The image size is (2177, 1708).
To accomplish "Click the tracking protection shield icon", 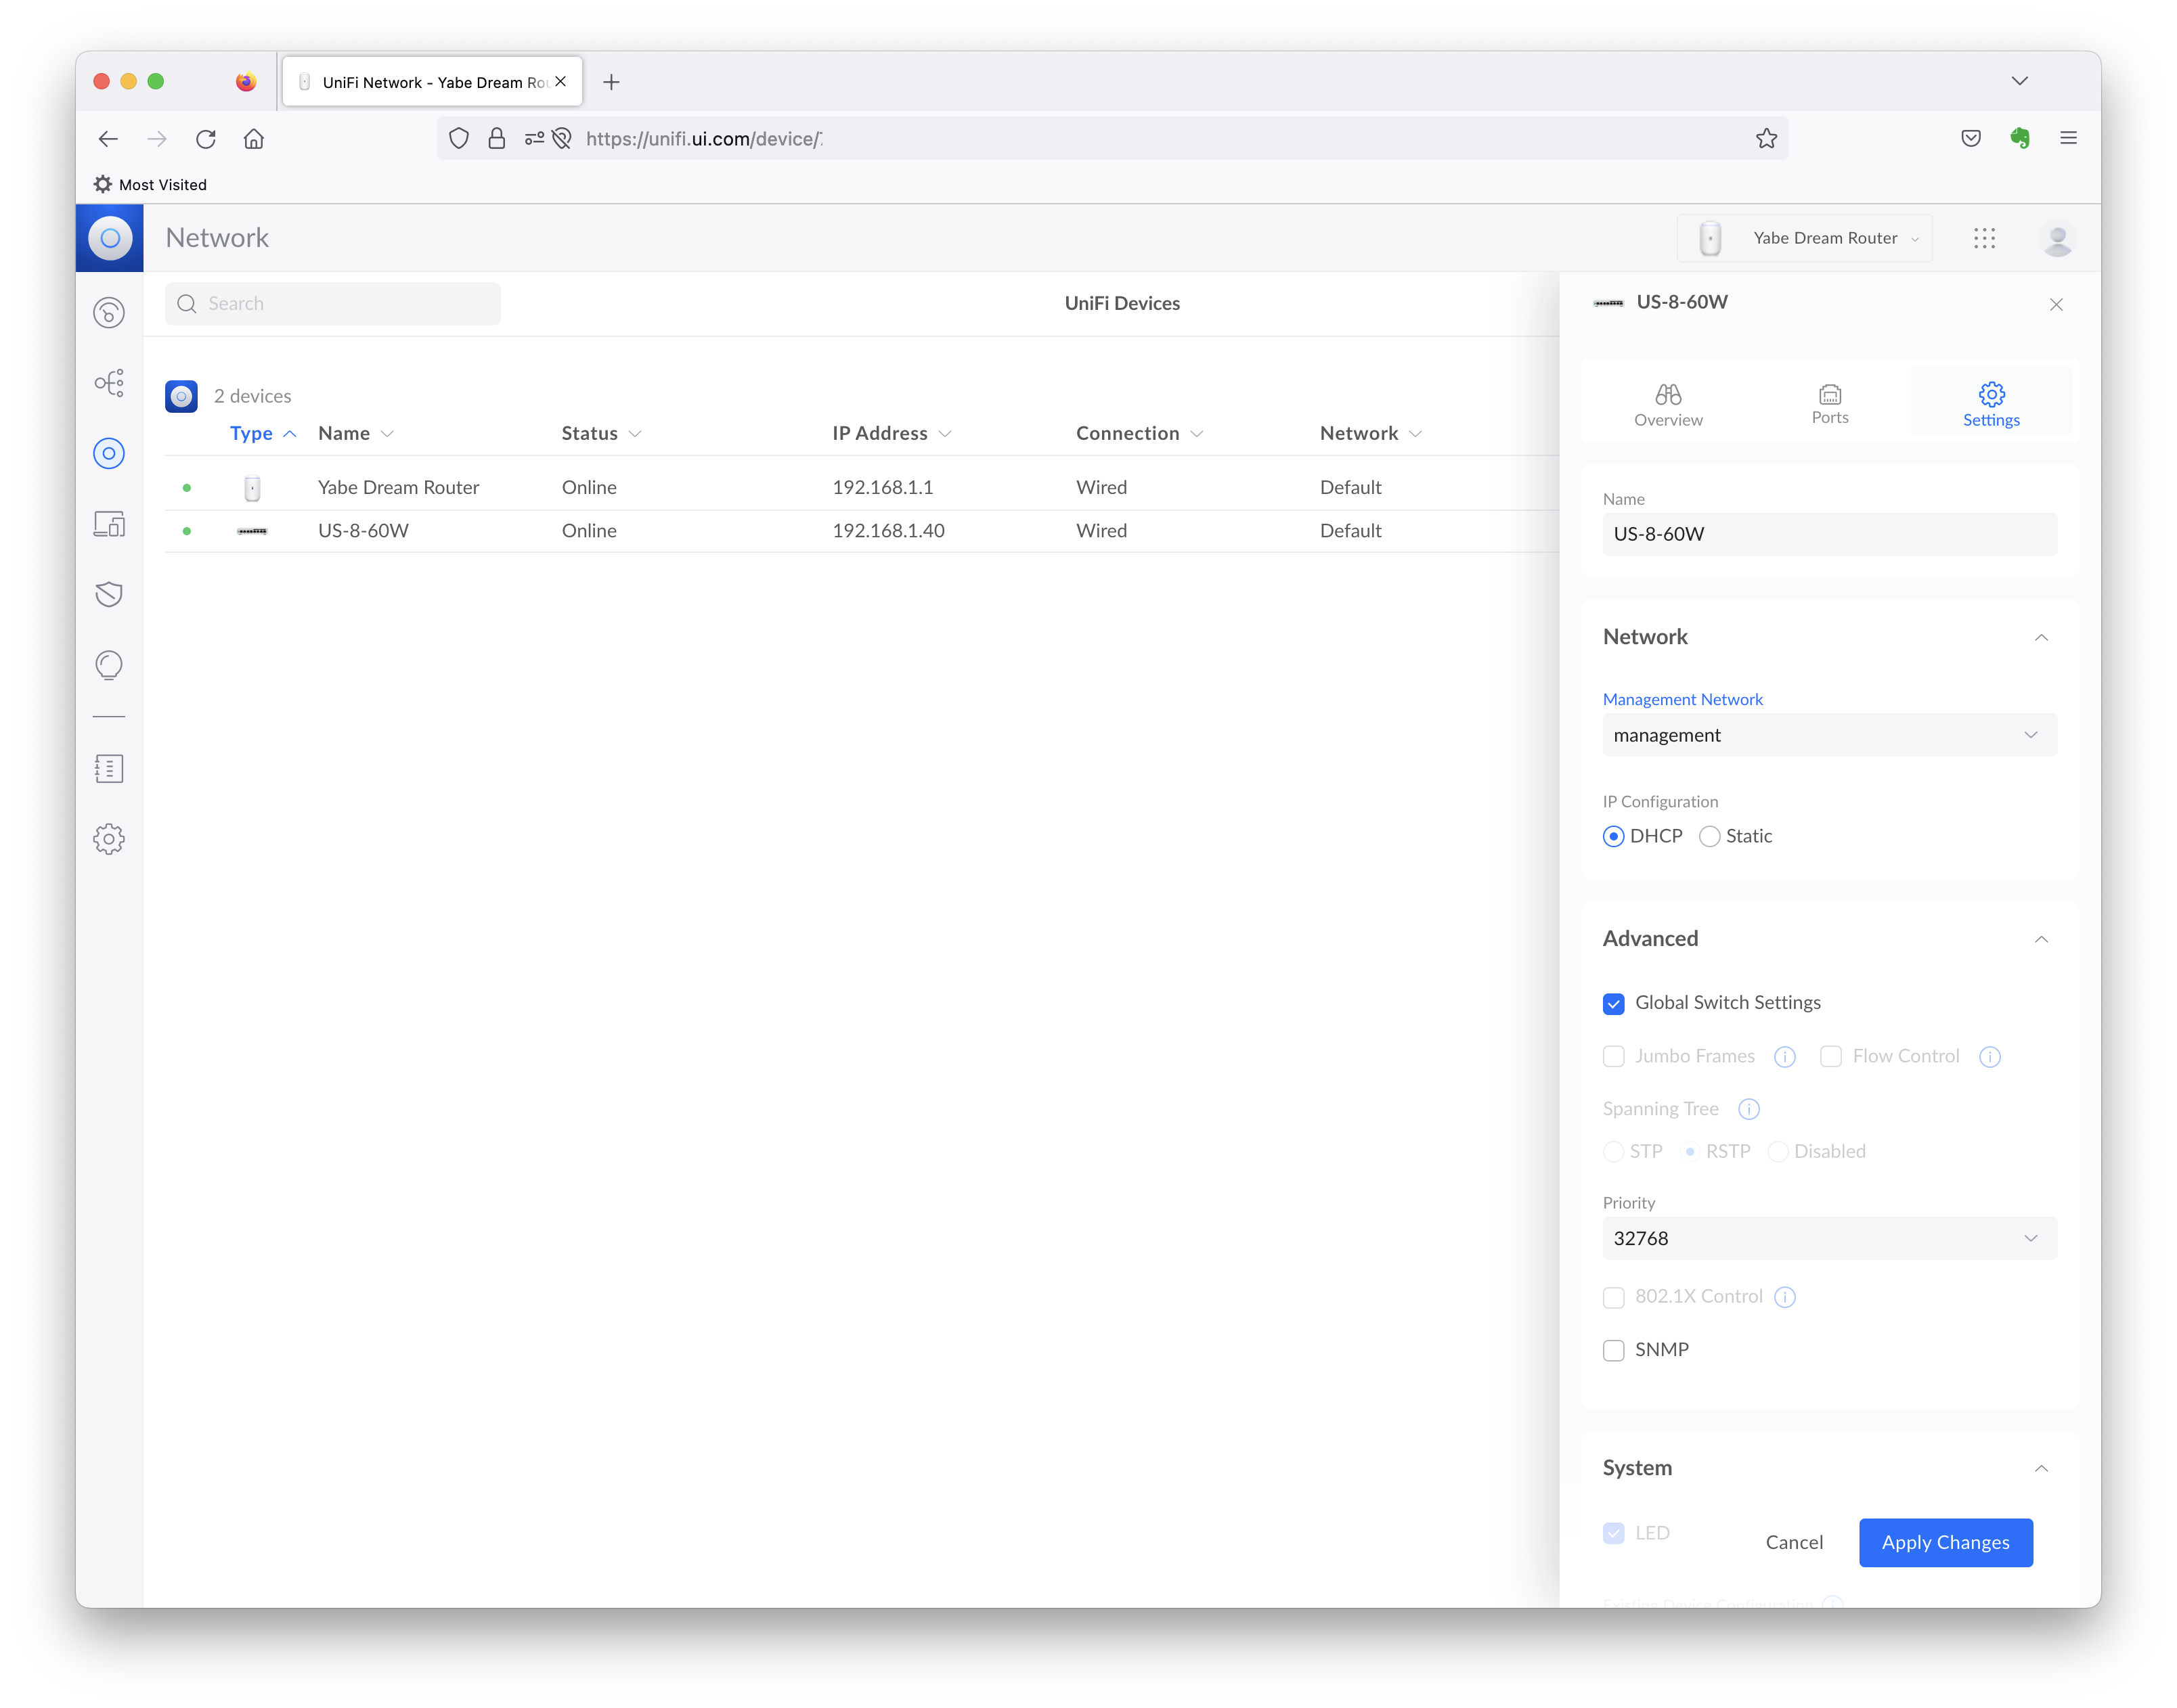I will 458,138.
